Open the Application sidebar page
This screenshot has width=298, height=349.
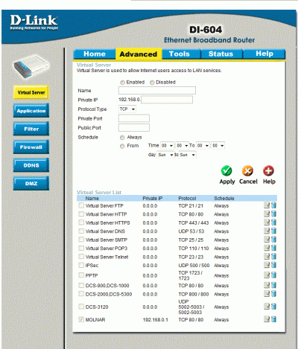coord(31,111)
